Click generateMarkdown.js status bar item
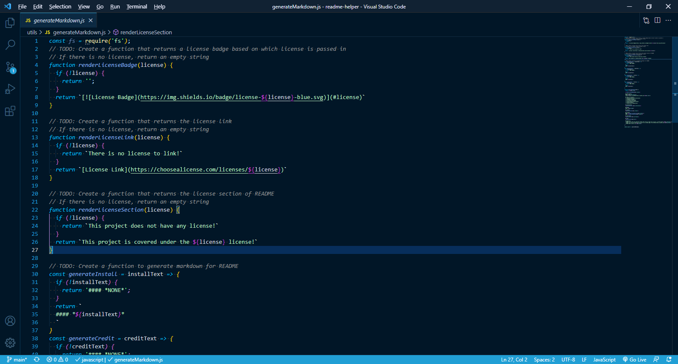 coord(135,360)
